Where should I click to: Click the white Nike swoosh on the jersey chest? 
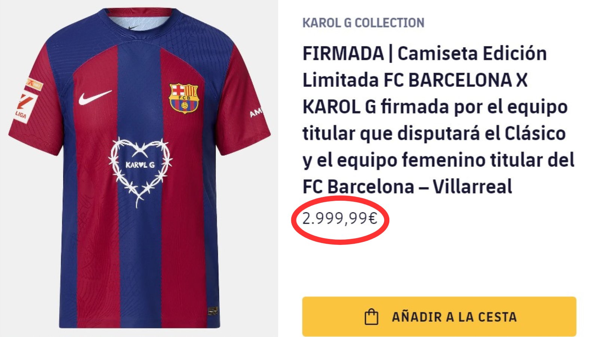(x=95, y=97)
